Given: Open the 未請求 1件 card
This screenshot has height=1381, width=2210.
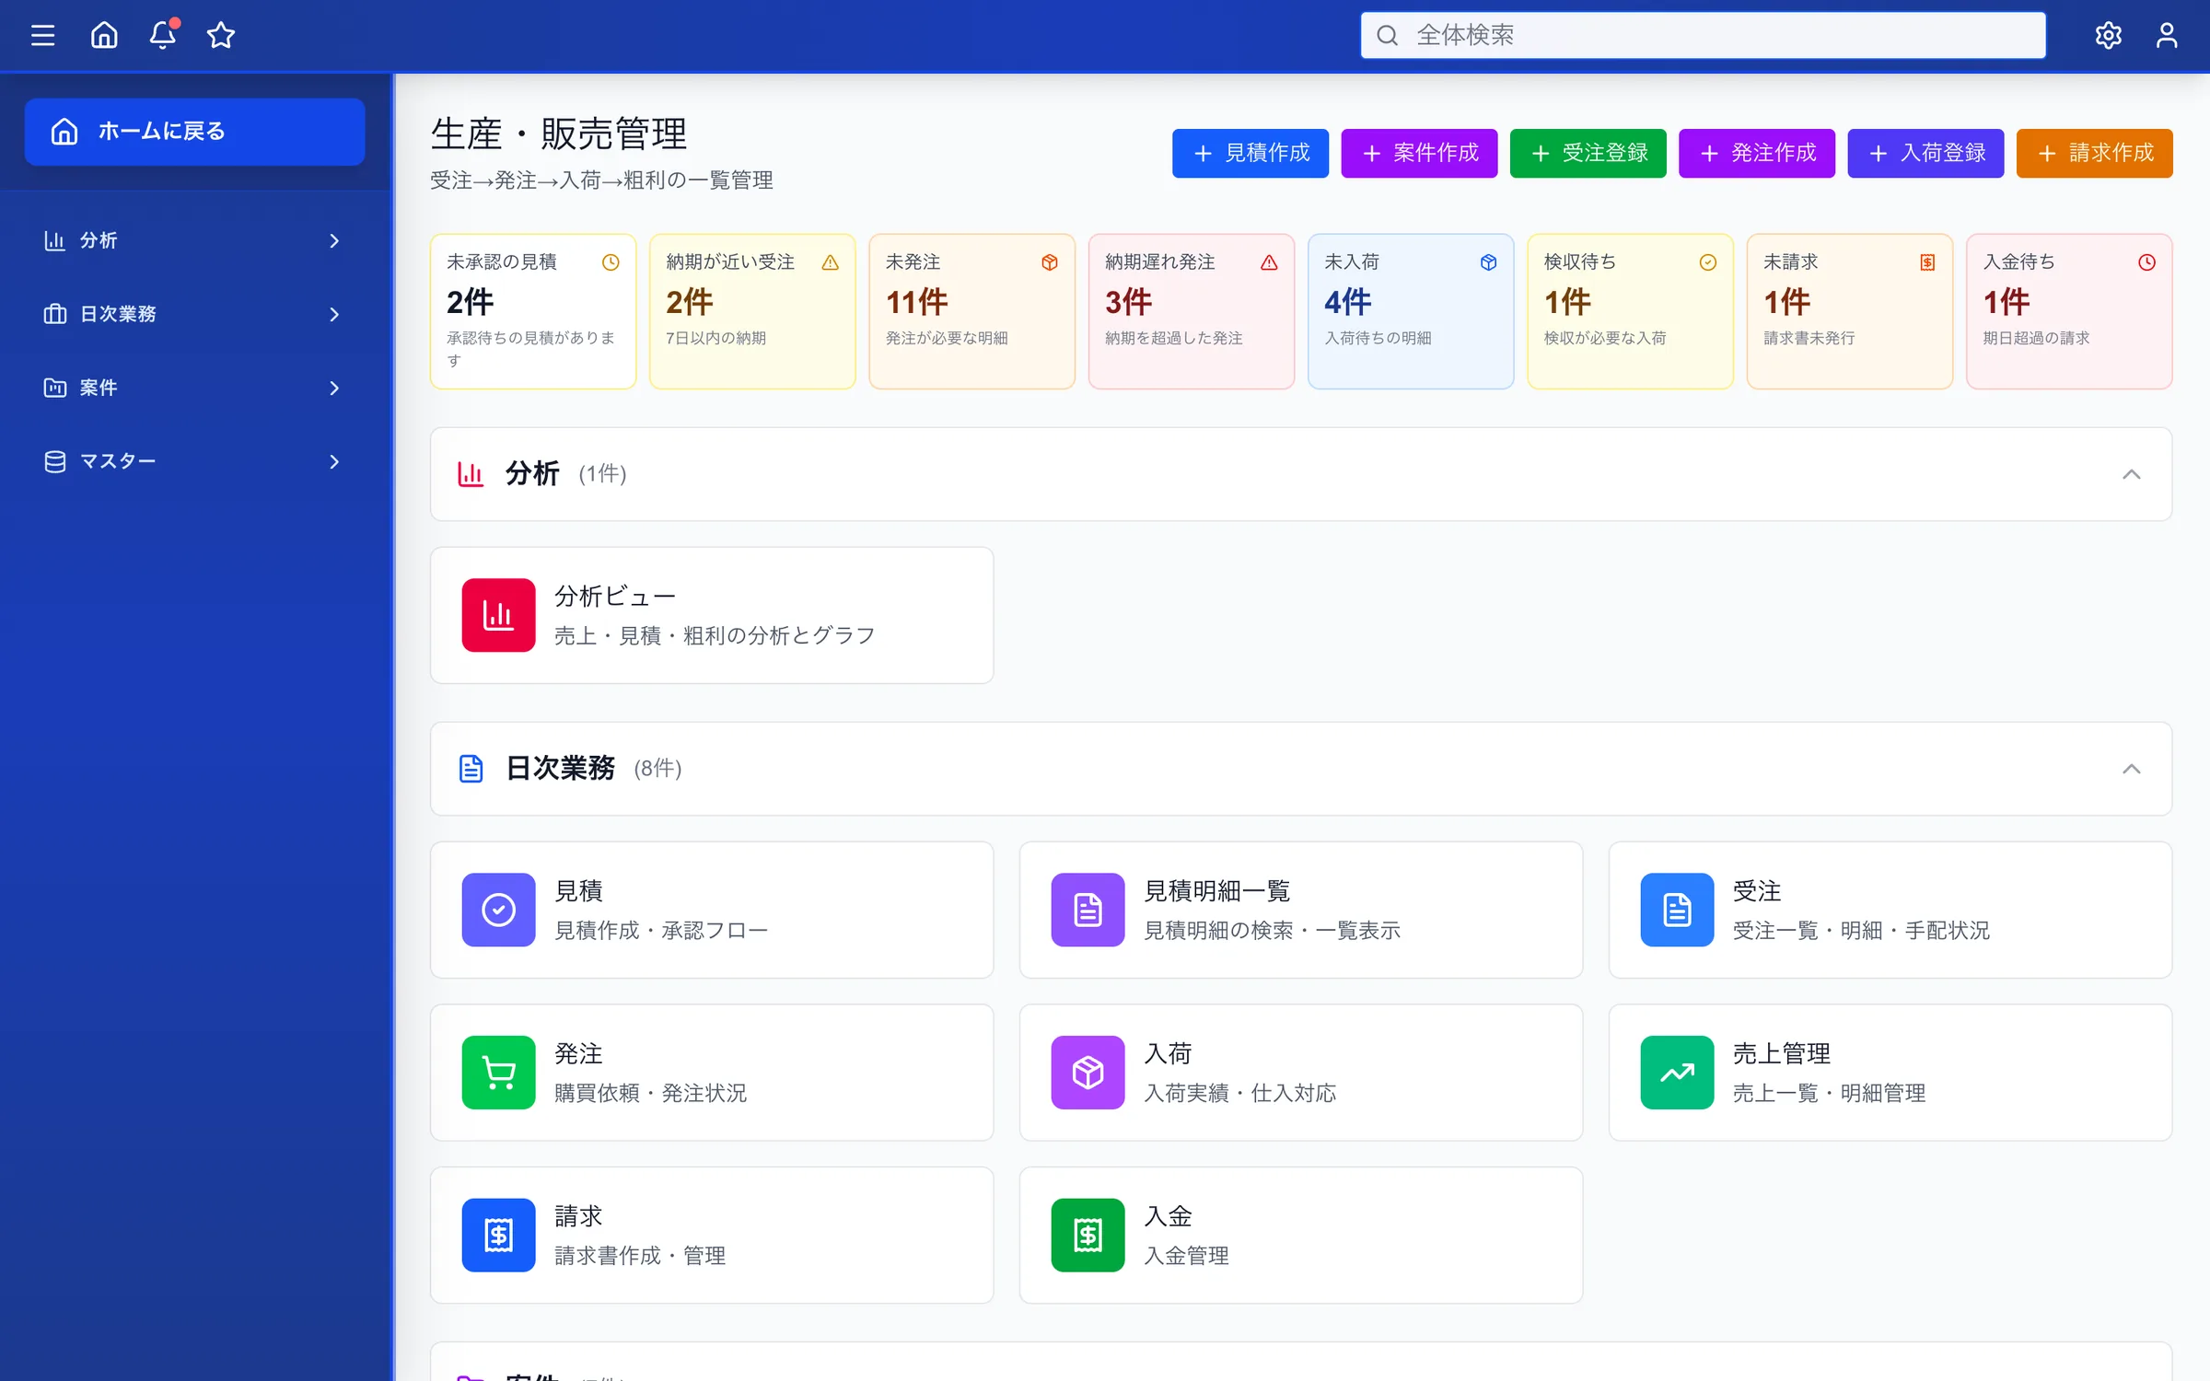Looking at the screenshot, I should point(1849,311).
